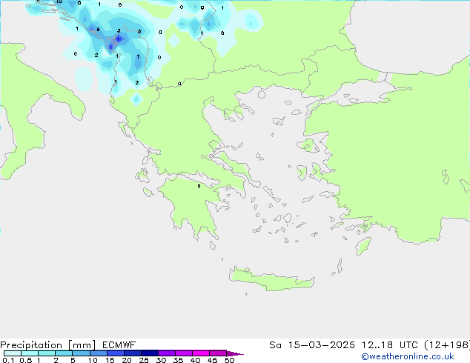Click the '25' legend scale label
This screenshot has height=363, width=470.
pos(144,360)
